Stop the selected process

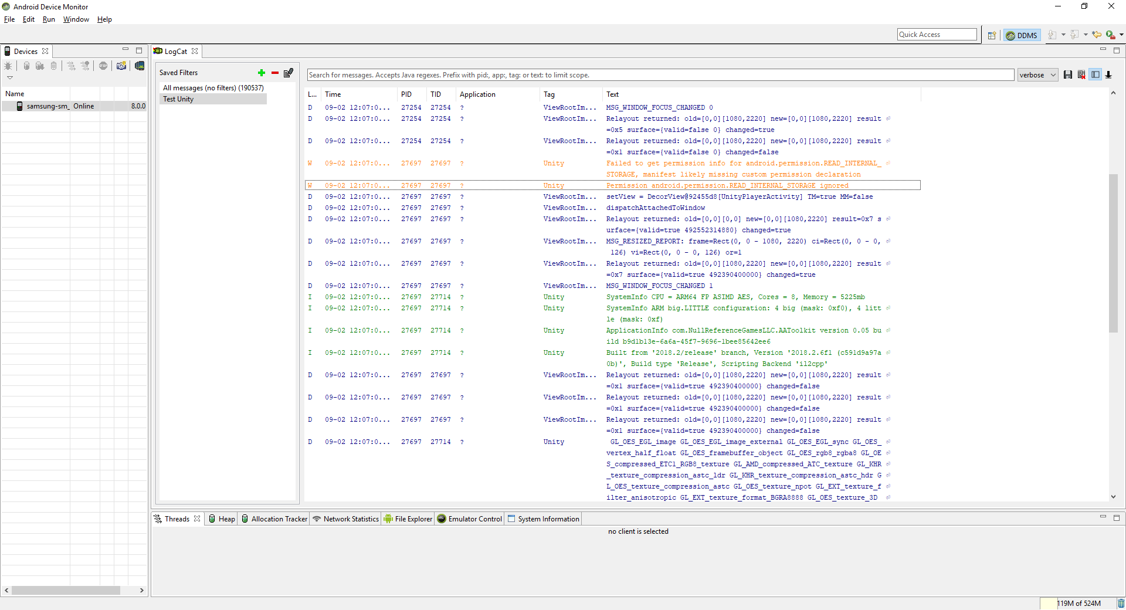click(103, 66)
